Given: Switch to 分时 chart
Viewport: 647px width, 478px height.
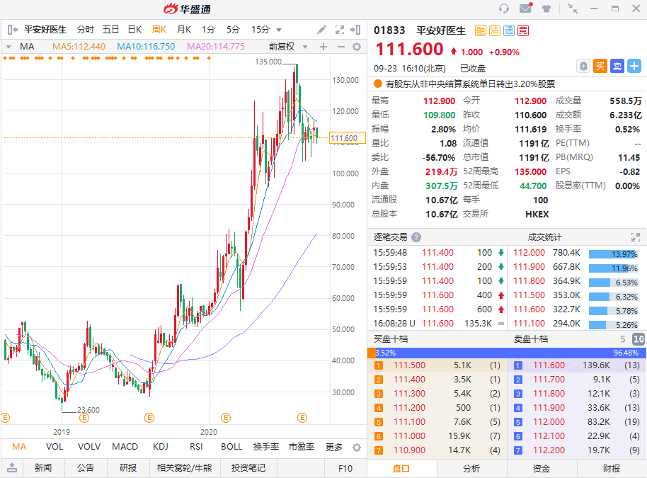Looking at the screenshot, I should click(x=86, y=30).
